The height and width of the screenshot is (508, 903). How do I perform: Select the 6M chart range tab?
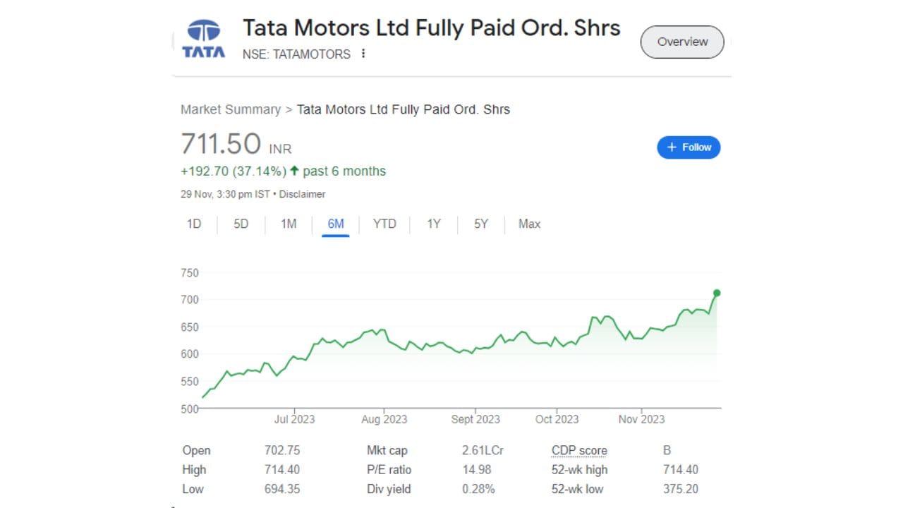336,224
